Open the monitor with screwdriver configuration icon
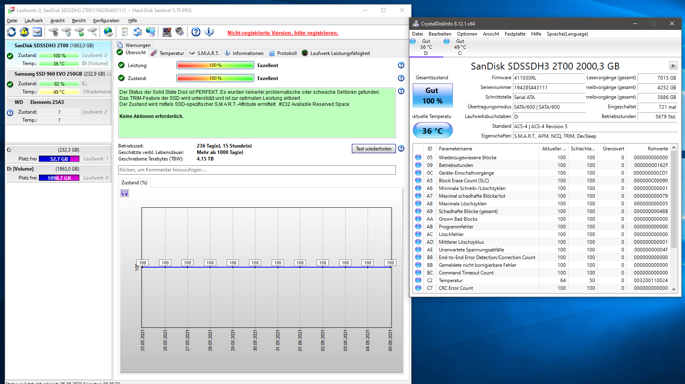 click(167, 32)
